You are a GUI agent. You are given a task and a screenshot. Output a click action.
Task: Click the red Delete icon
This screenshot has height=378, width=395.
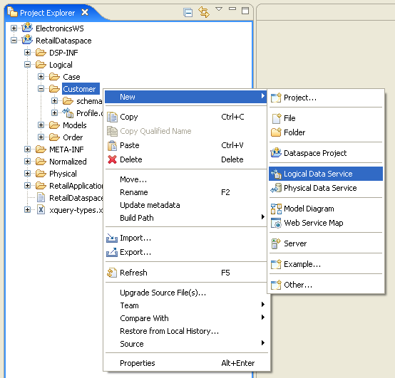pos(112,159)
